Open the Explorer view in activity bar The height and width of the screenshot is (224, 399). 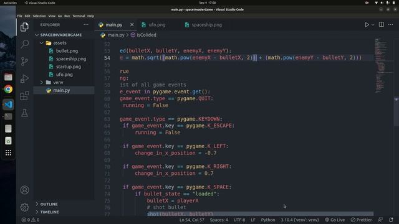(24, 27)
